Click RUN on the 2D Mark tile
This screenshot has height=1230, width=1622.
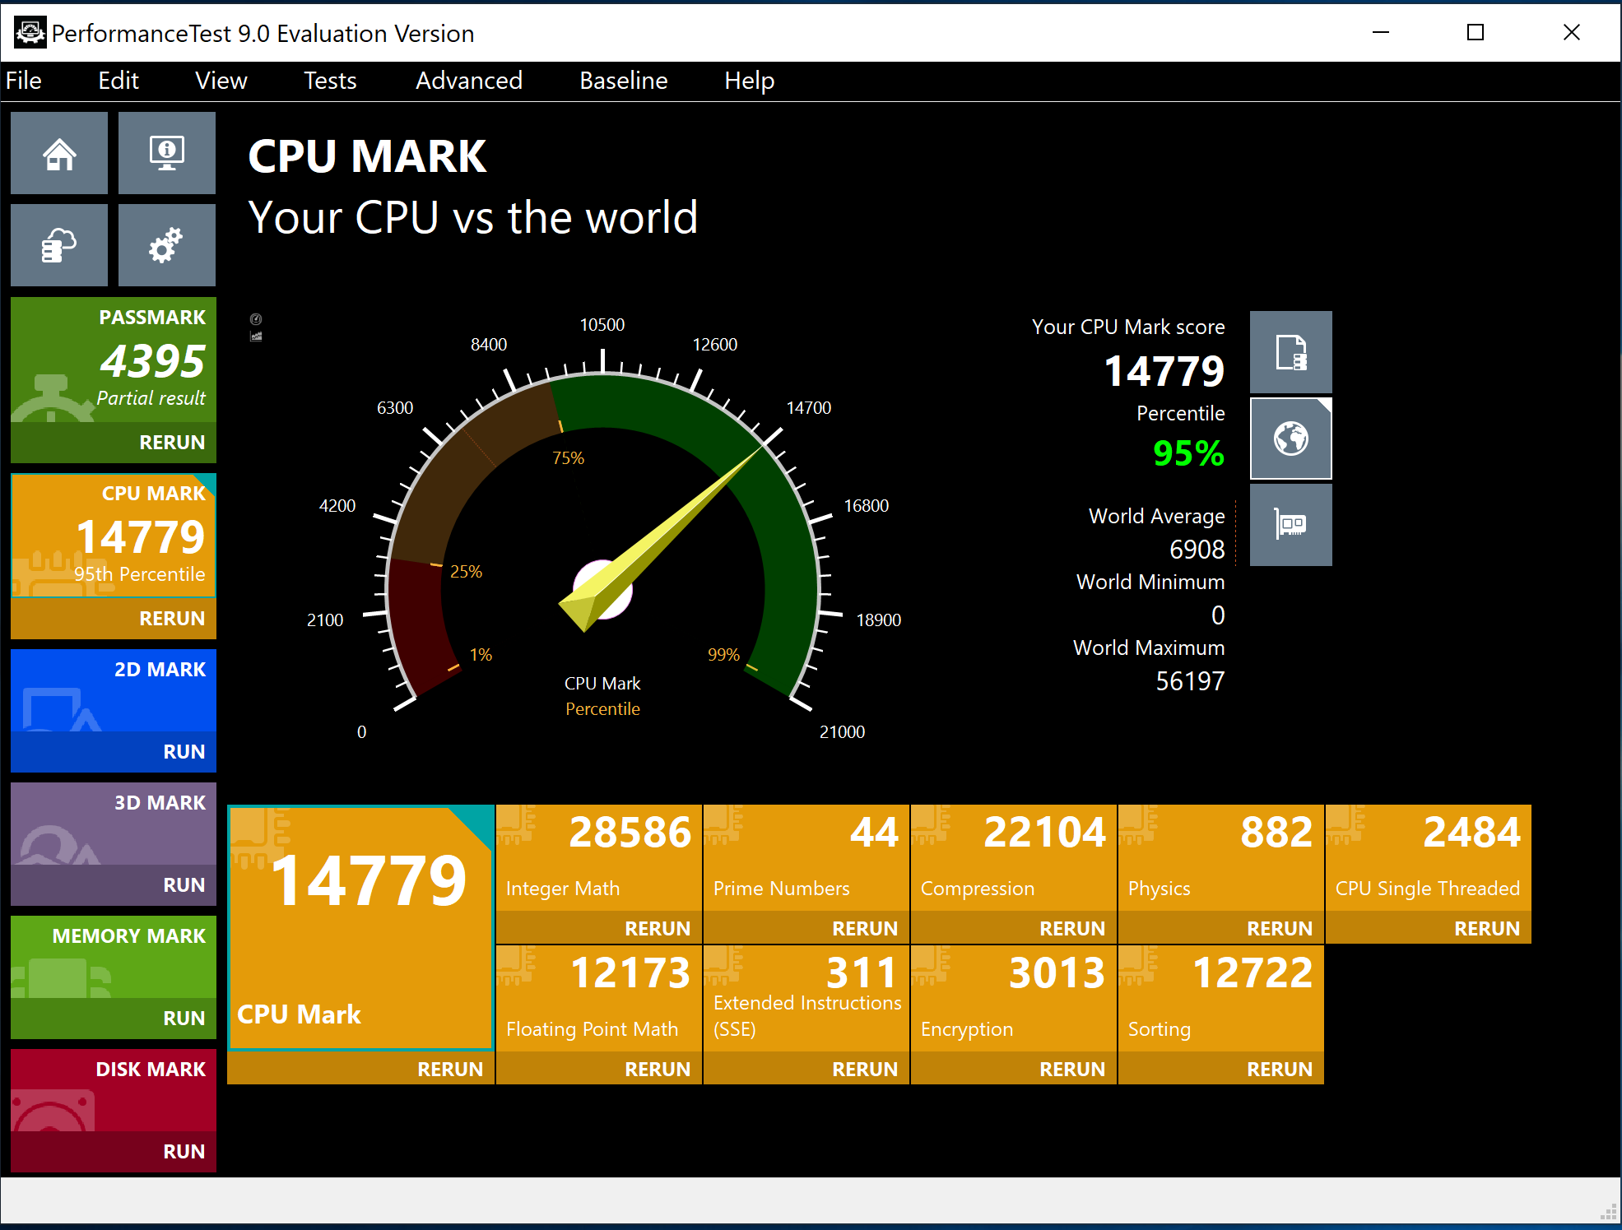(x=184, y=751)
